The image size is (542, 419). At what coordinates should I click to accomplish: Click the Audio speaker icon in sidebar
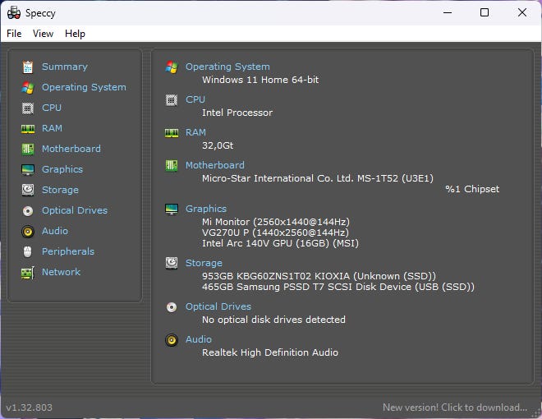pyautogui.click(x=28, y=232)
